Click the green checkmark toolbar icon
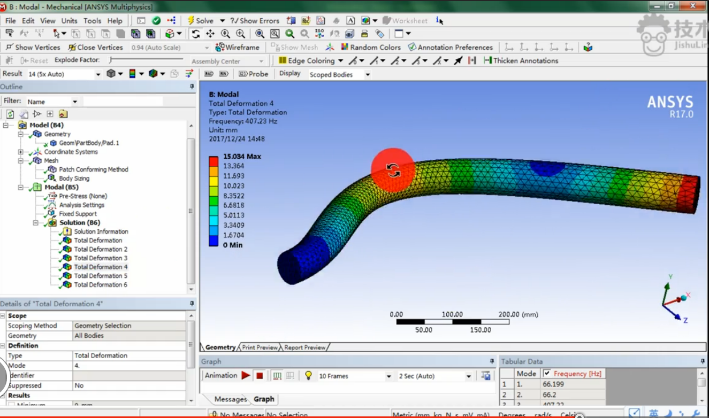This screenshot has height=418, width=709. [x=156, y=21]
